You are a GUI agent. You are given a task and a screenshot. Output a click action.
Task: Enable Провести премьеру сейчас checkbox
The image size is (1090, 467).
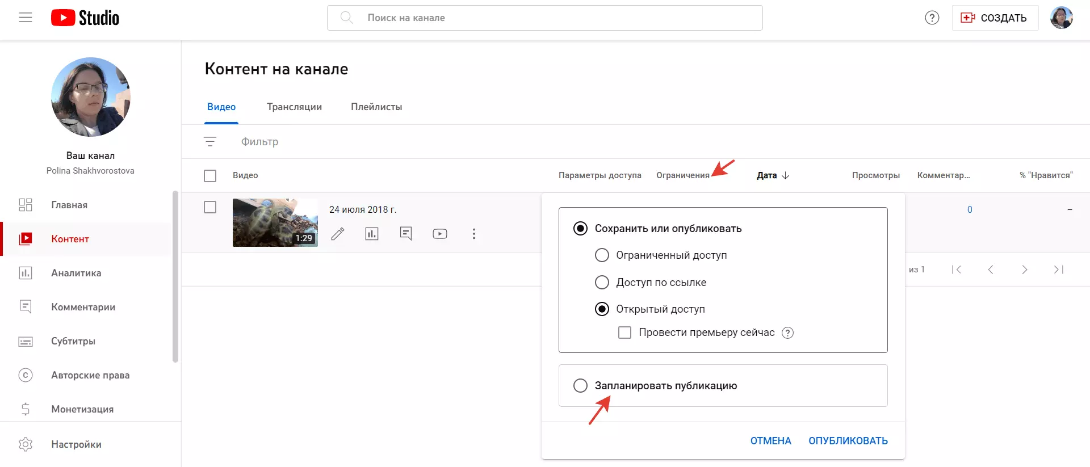point(624,333)
